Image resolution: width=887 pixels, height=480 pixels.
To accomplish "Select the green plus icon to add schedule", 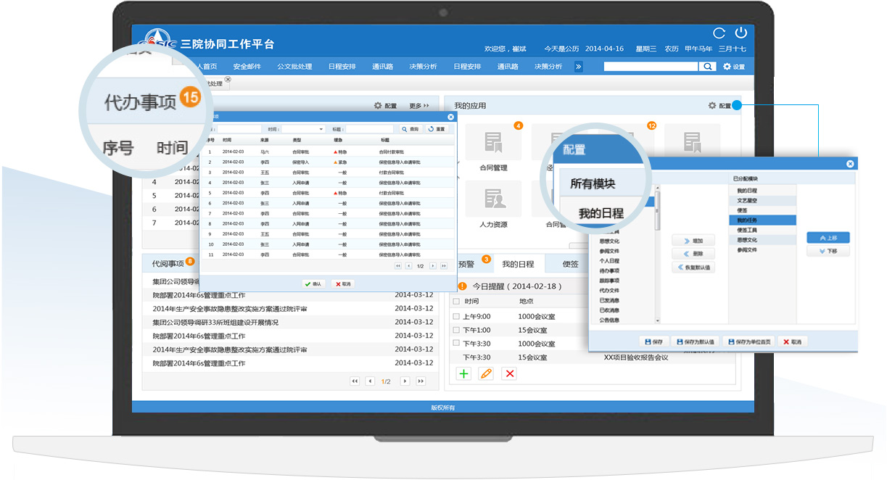I will (464, 373).
